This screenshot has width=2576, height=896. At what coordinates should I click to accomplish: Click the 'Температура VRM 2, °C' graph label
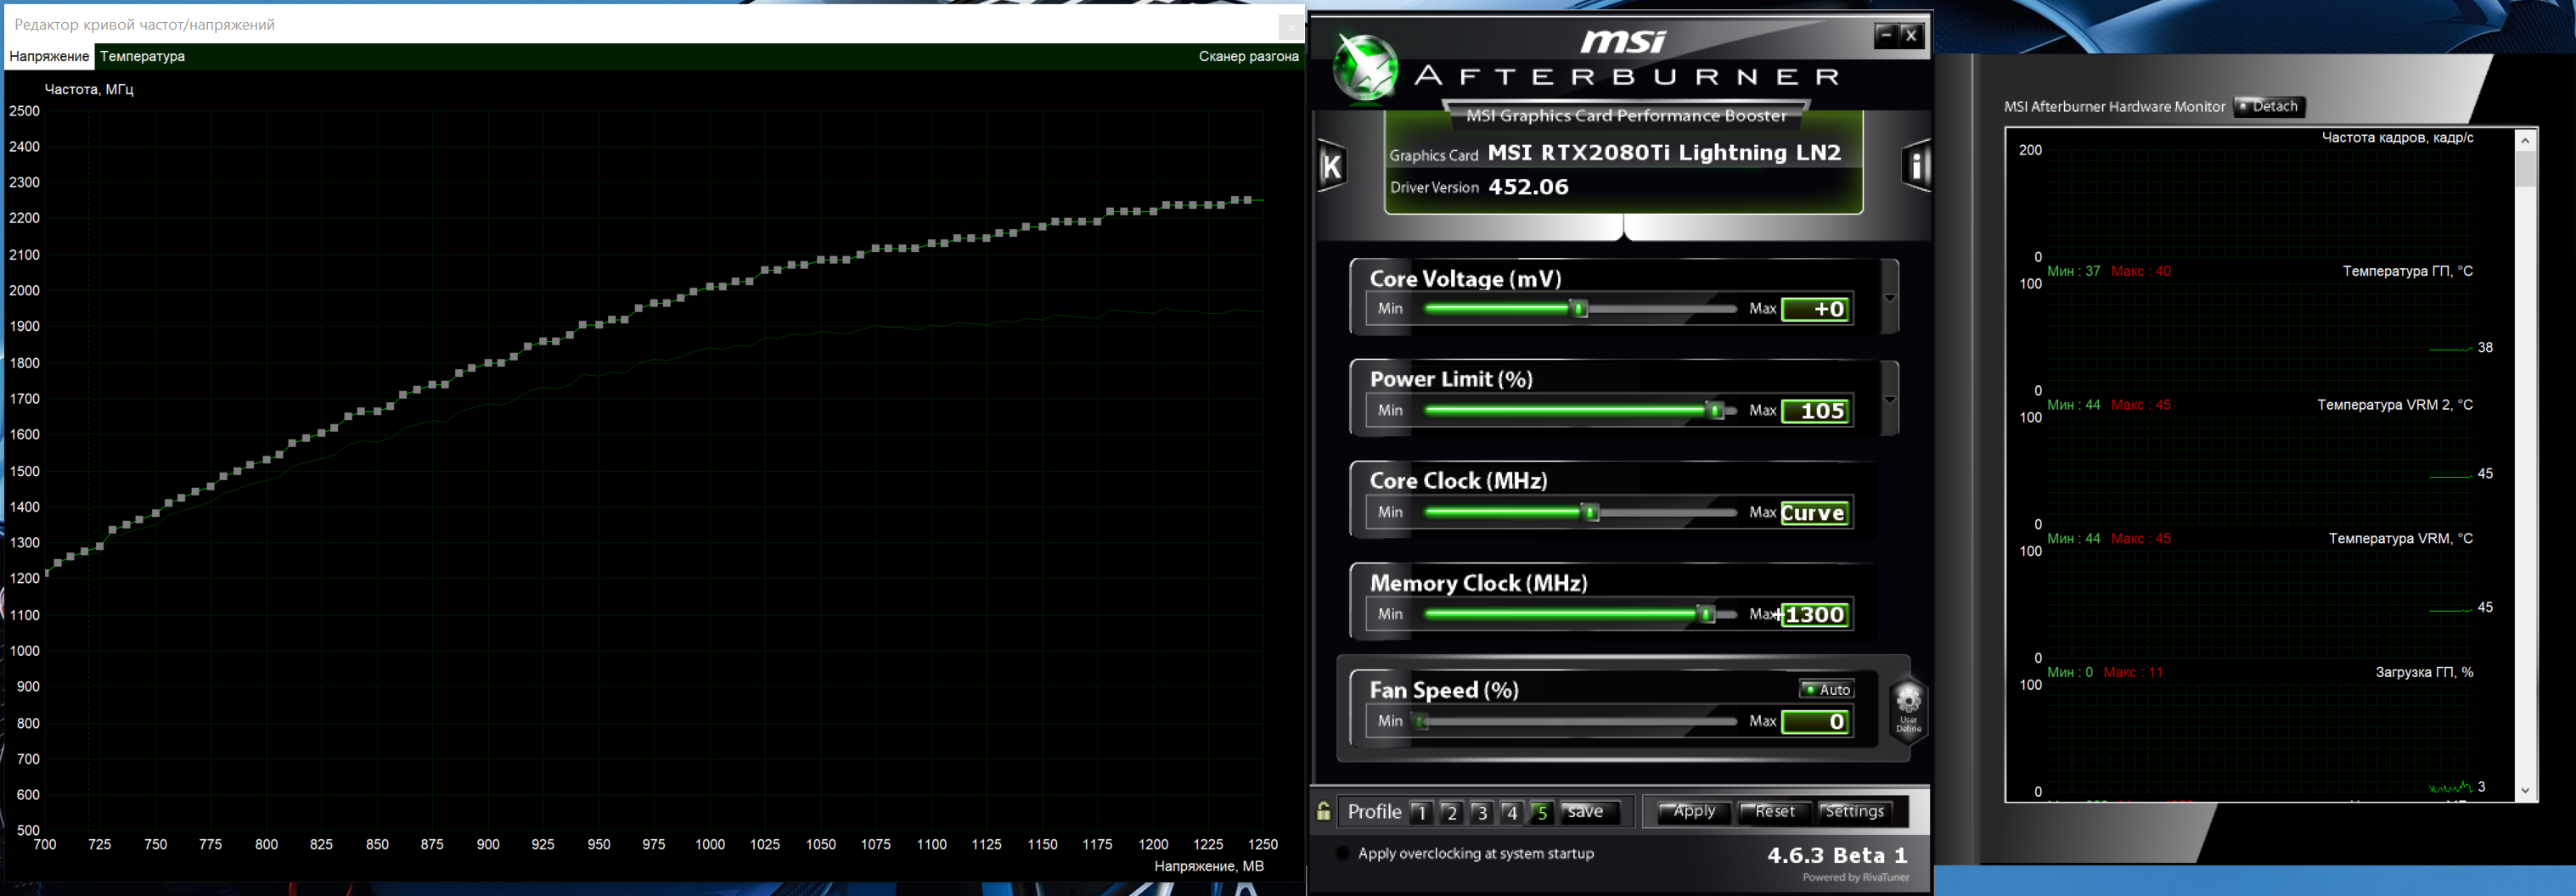click(x=2395, y=406)
